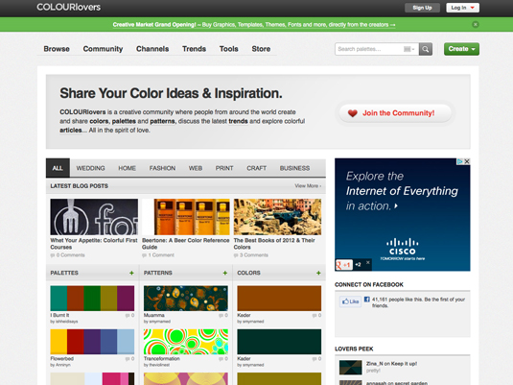The image size is (513, 385).
Task: Click the search magnifier button
Action: pyautogui.click(x=426, y=49)
